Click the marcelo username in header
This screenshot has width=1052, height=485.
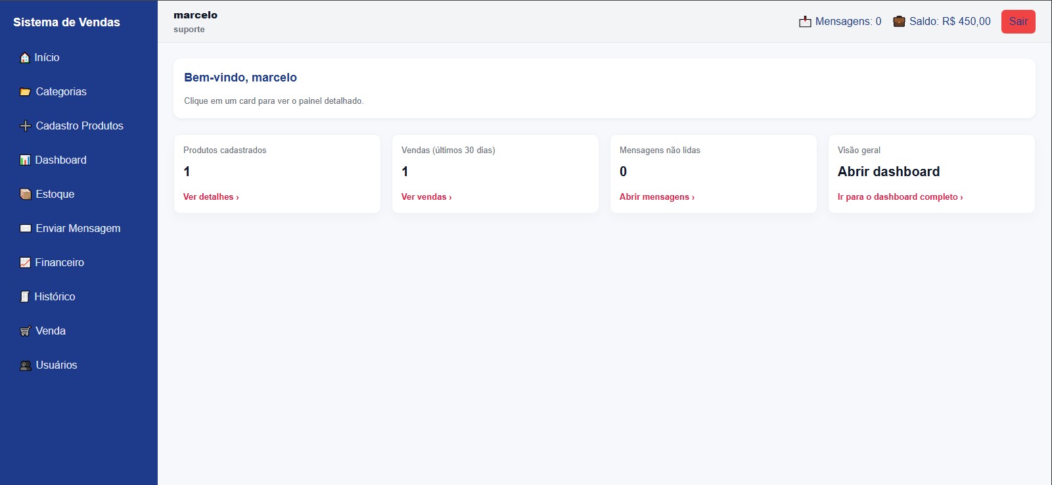coord(195,15)
